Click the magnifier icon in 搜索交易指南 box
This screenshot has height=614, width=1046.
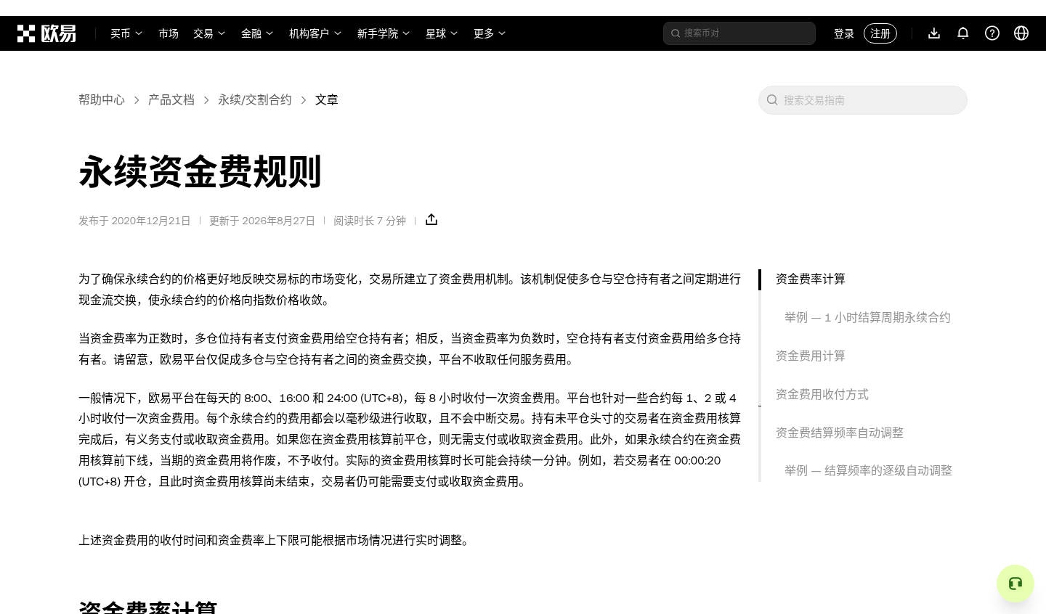point(772,100)
